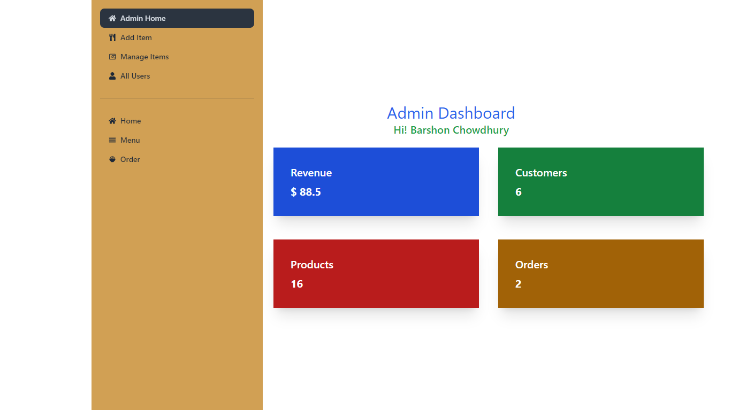Click the blue Revenue card

point(376,182)
